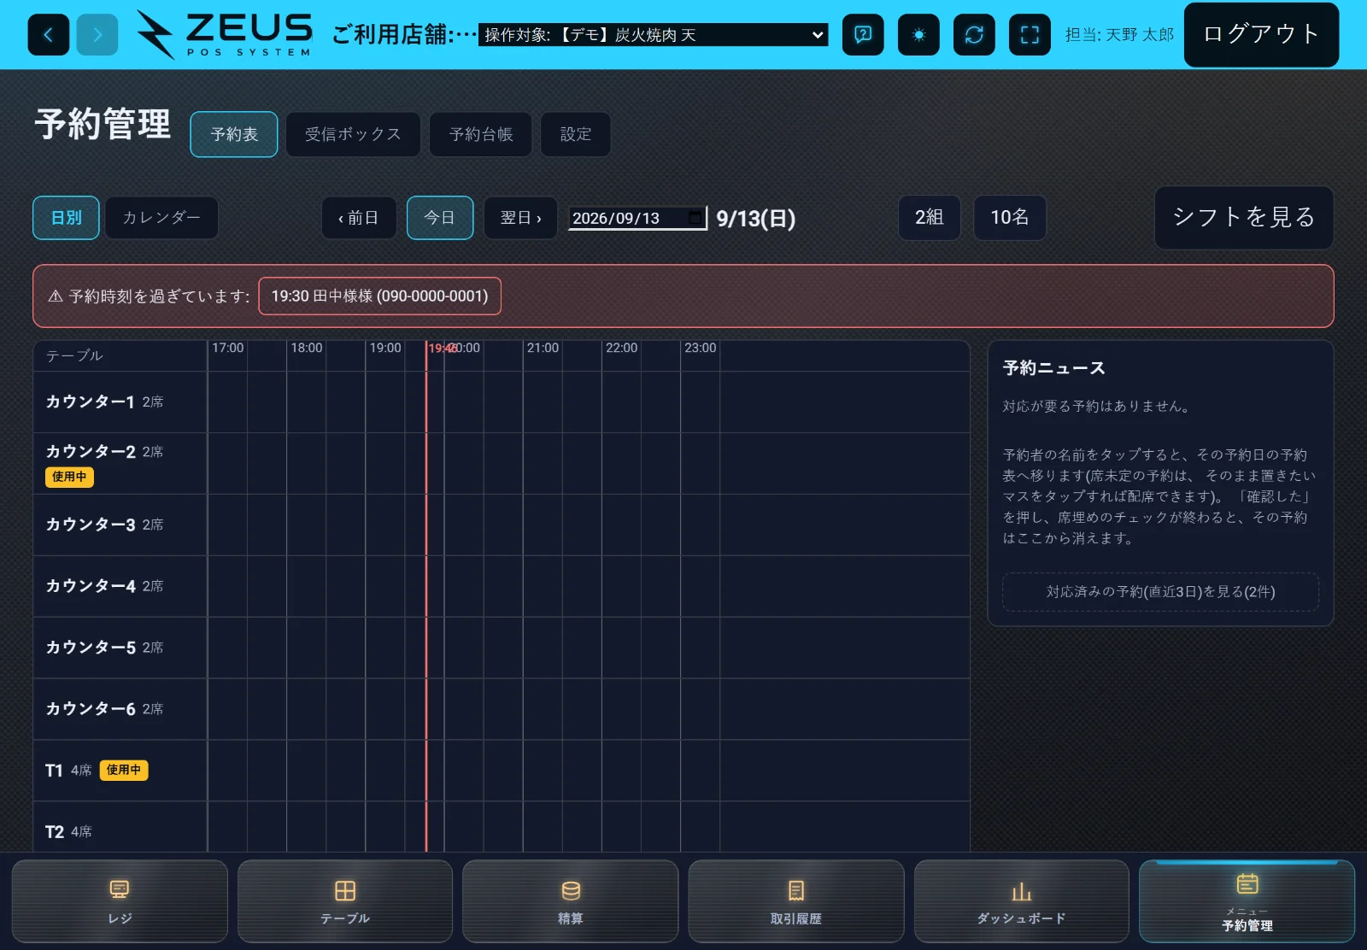Viewport: 1367px width, 950px height.
Task: Expand the 操作対象 store dropdown
Action: click(x=653, y=35)
